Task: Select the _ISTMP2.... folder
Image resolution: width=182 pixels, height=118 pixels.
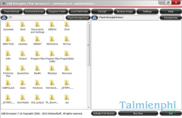Action: click(x=8, y=99)
